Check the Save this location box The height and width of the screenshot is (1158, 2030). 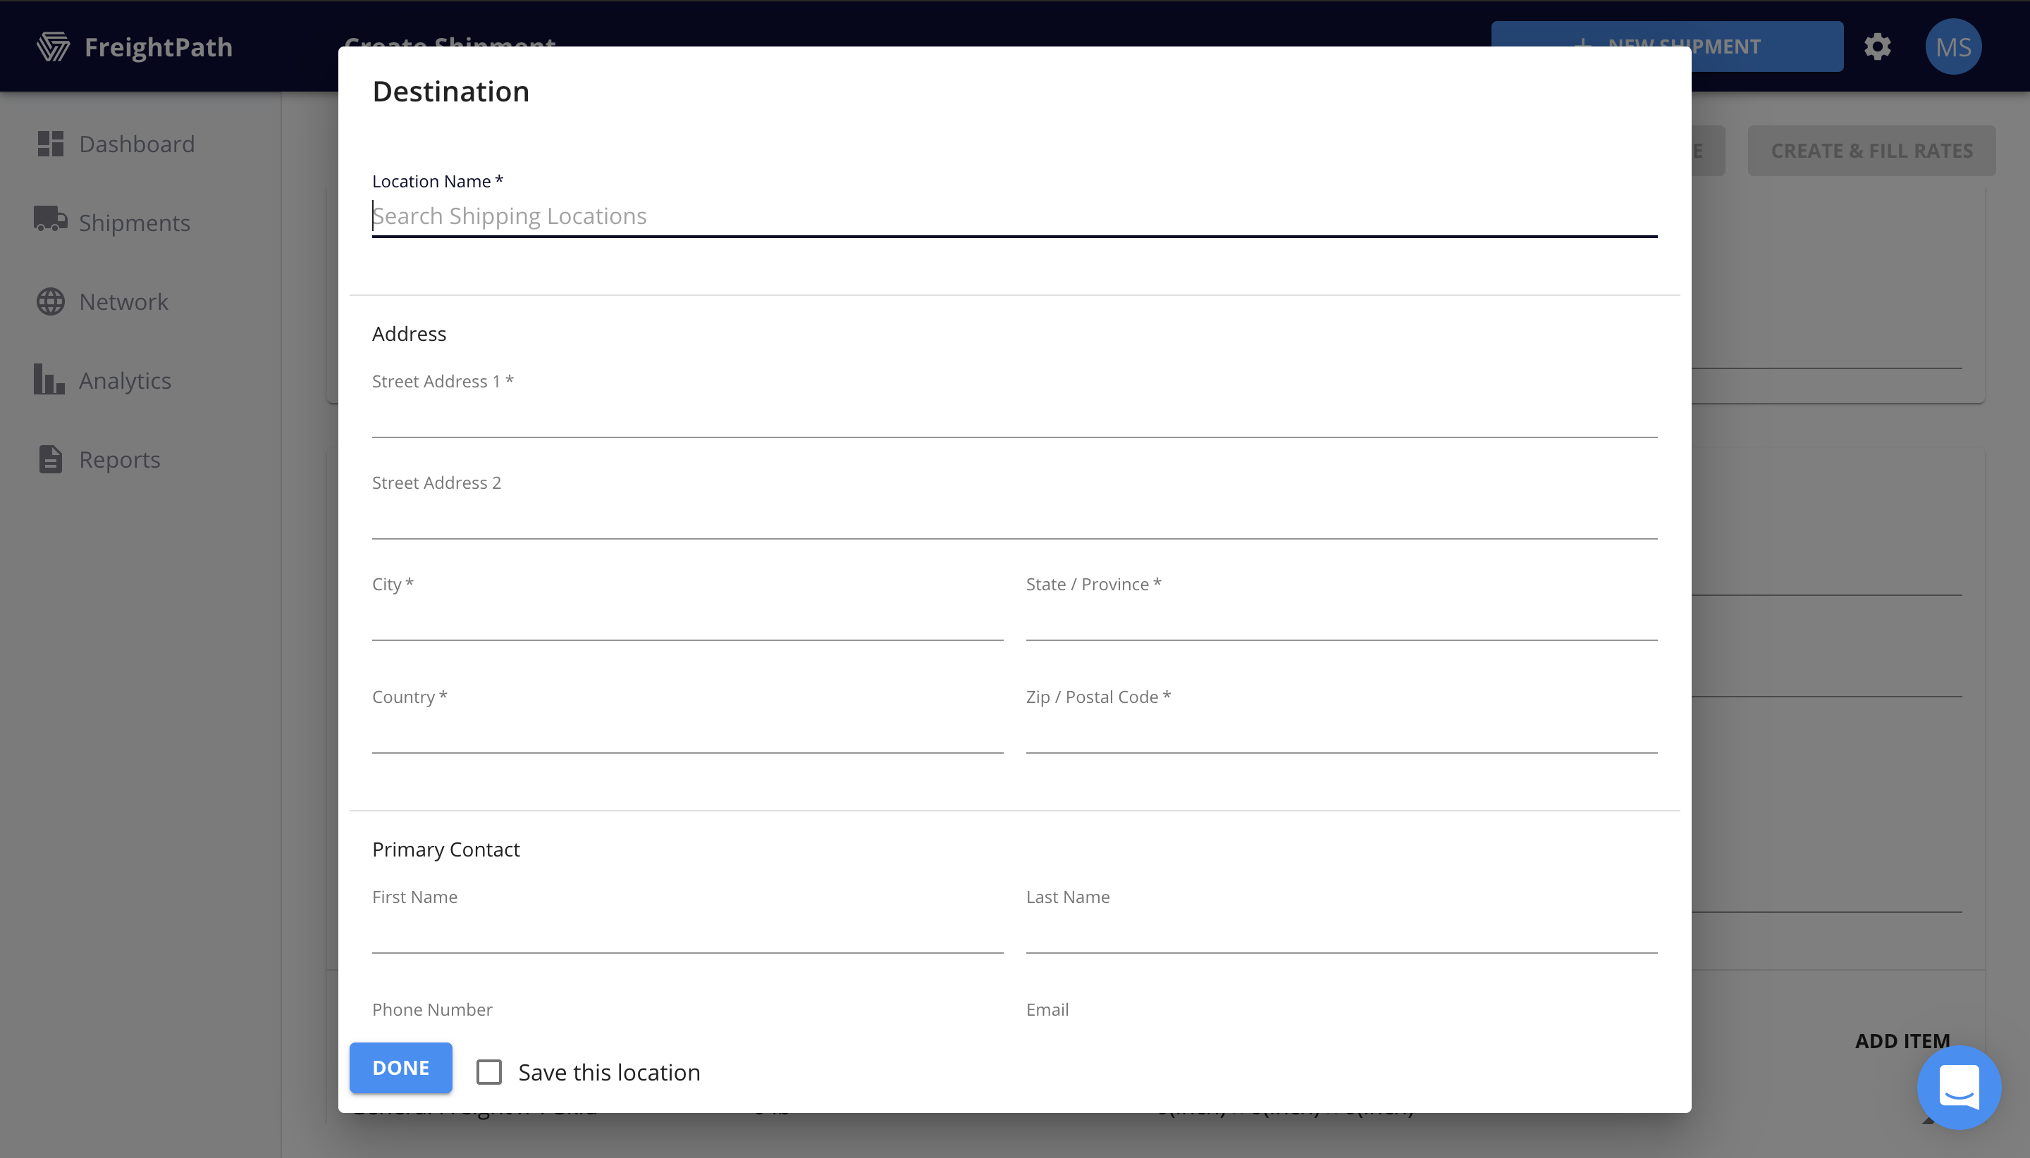(488, 1071)
